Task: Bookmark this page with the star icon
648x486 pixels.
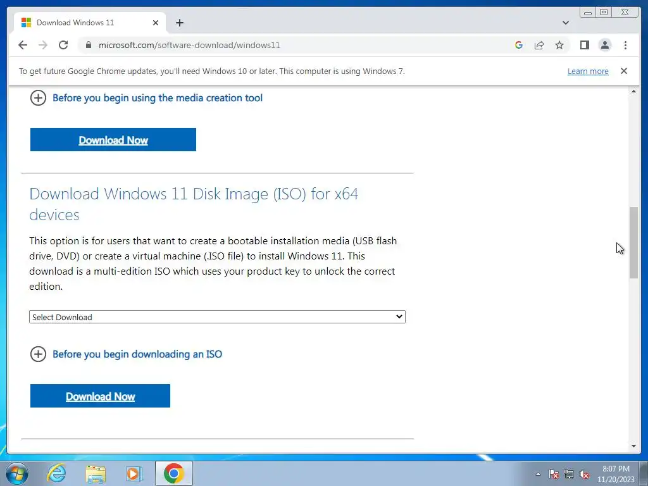Action: pos(559,45)
